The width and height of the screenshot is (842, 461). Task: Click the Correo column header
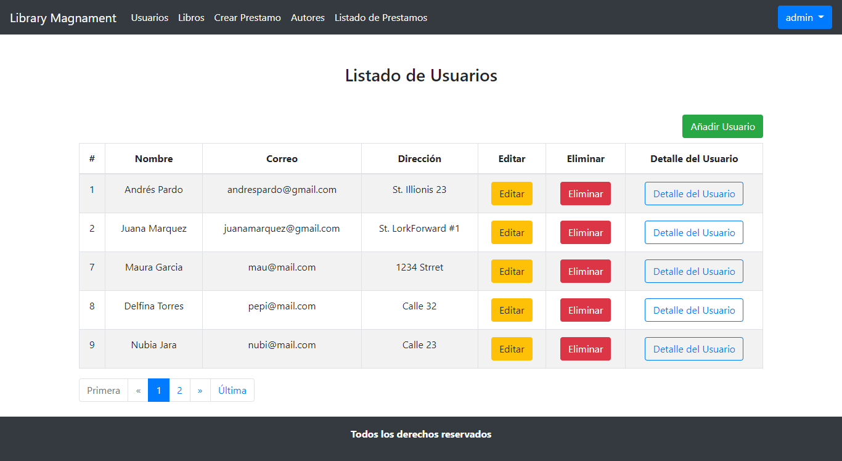pos(282,159)
